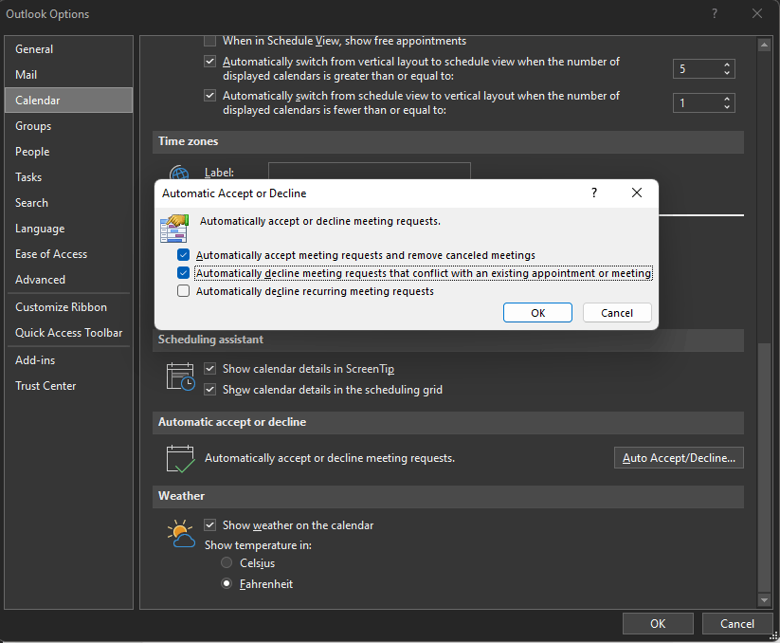The height and width of the screenshot is (643, 780).
Task: Select Celsius temperature unit
Action: (x=227, y=563)
